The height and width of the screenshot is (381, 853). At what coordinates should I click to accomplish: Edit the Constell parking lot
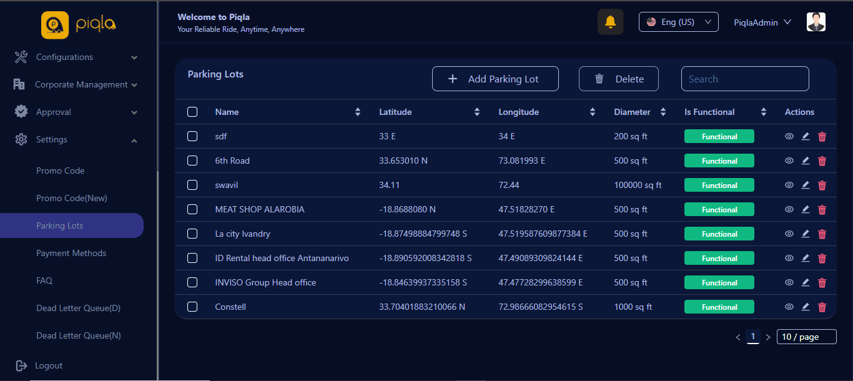pyautogui.click(x=806, y=307)
